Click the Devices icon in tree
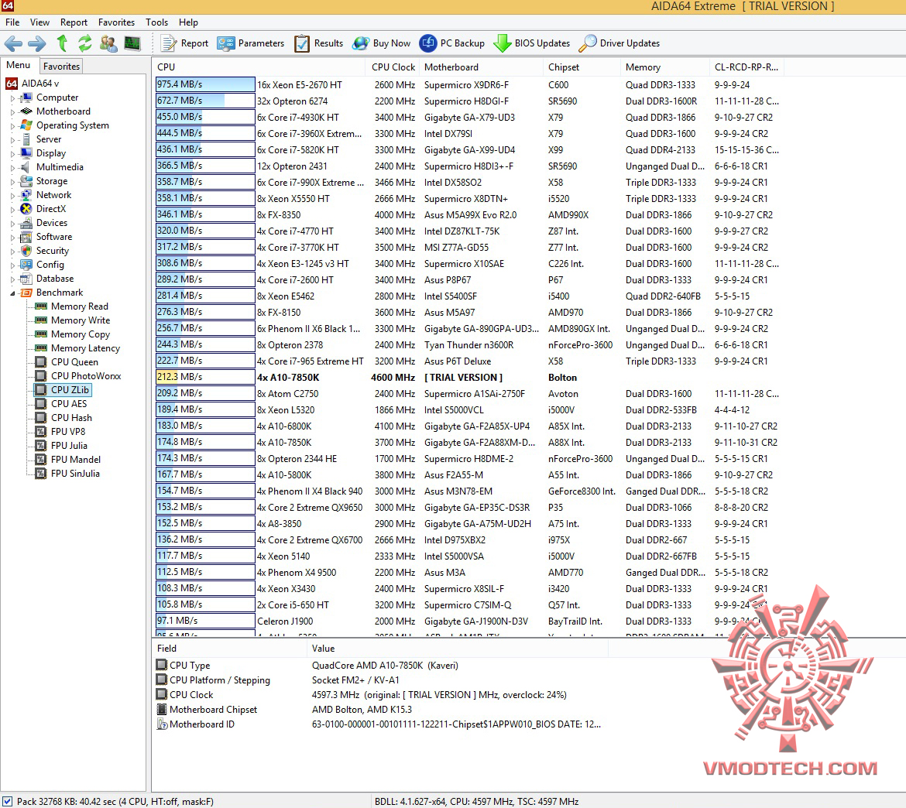Image resolution: width=906 pixels, height=808 pixels. 26,223
